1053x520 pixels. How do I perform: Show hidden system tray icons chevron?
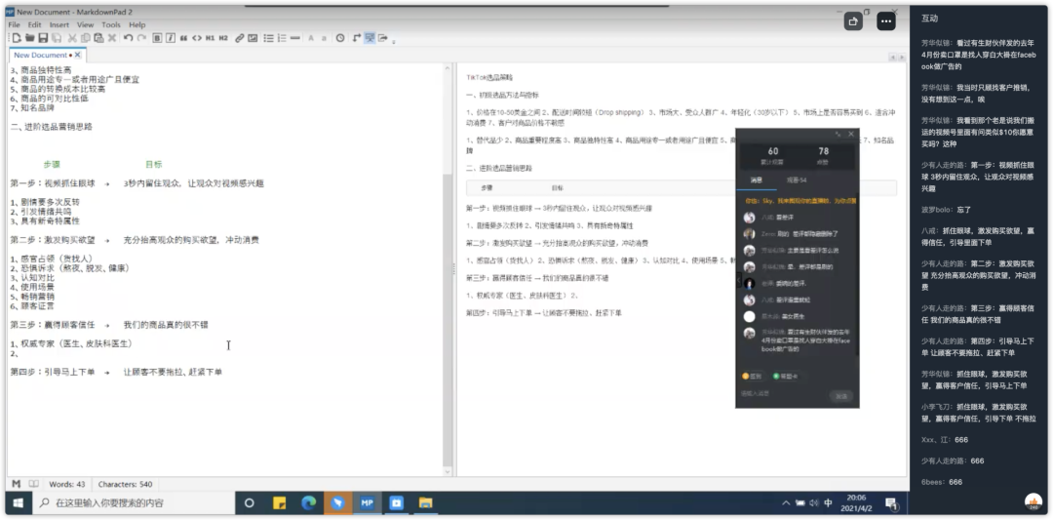786,502
